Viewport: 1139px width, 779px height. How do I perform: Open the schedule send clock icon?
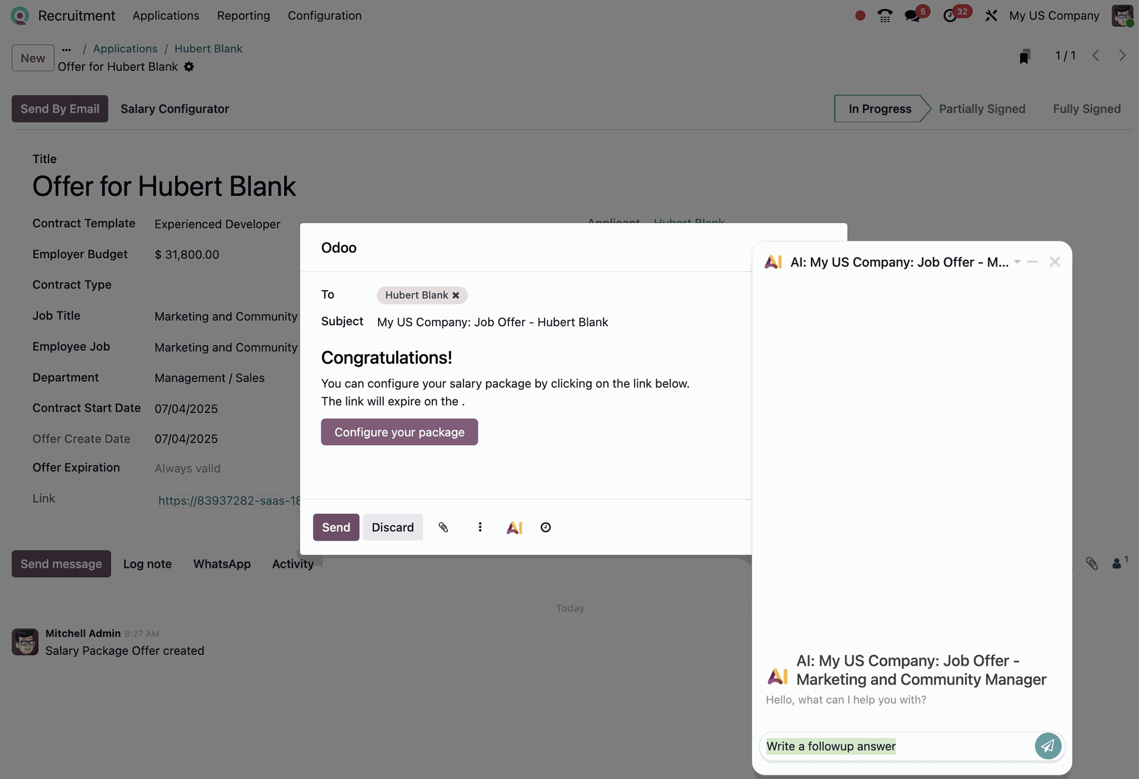click(546, 527)
